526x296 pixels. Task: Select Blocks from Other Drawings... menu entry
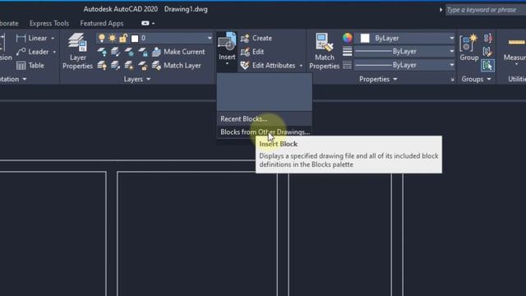pos(265,132)
